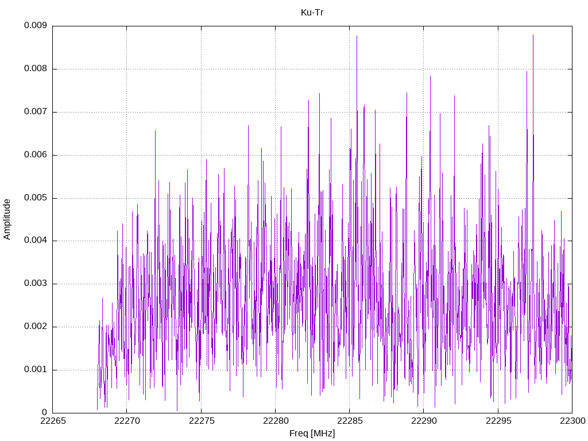Click the y-axis tick label 0.009
This screenshot has height=441, width=588.
(x=36, y=25)
